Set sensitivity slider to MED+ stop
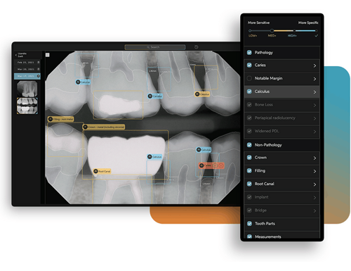351x271 pixels. [x=272, y=30]
